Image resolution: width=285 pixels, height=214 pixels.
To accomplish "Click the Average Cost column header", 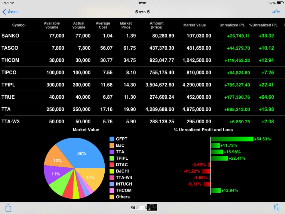I will (x=103, y=25).
